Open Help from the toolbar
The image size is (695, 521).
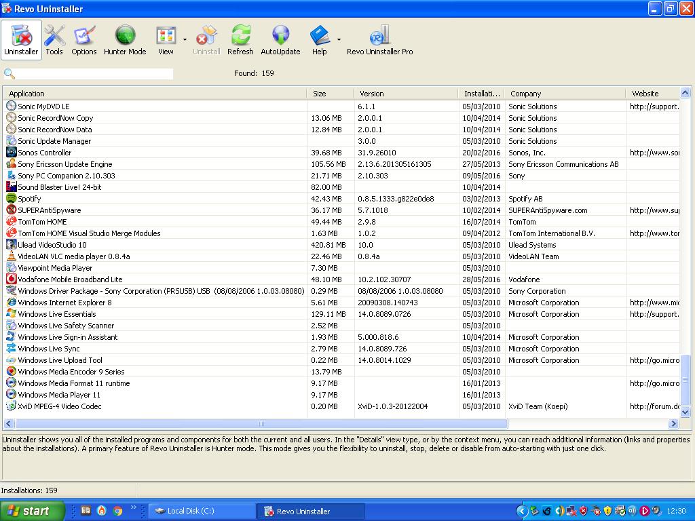[319, 40]
